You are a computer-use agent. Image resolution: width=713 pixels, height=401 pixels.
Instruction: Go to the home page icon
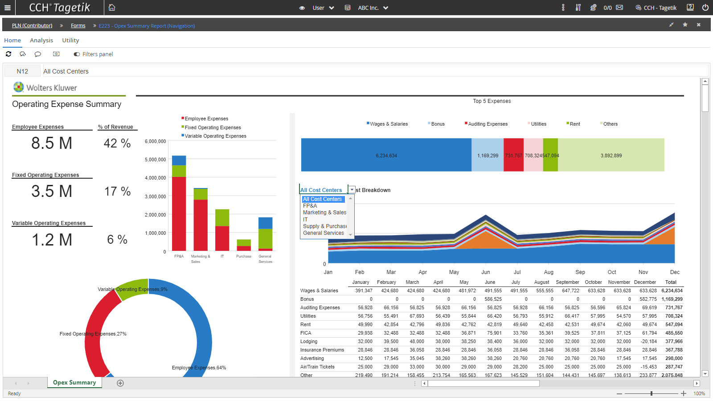[x=112, y=8]
